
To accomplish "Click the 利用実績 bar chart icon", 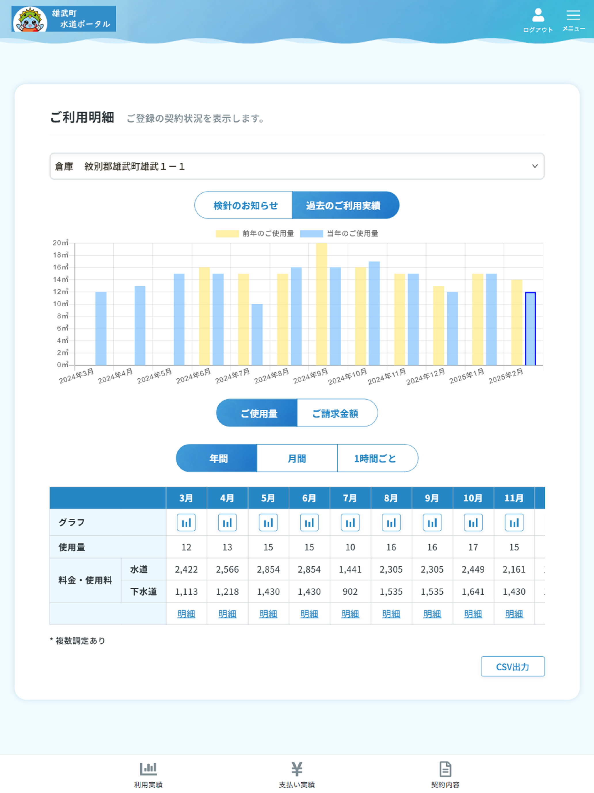I will [x=148, y=769].
